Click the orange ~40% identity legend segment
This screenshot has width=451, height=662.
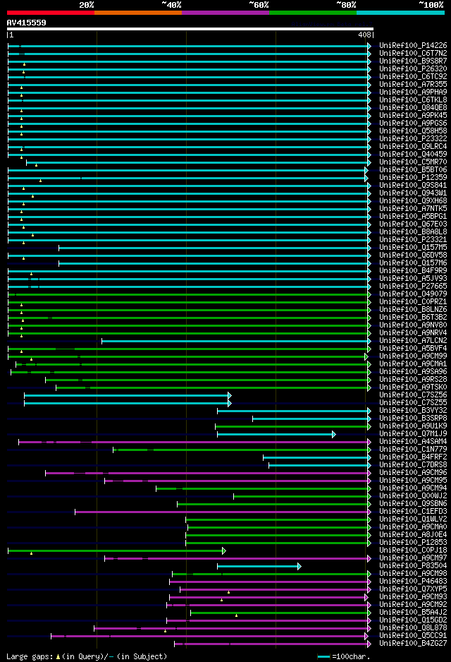click(x=138, y=13)
